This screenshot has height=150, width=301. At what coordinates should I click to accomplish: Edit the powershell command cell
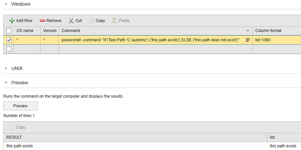click(x=150, y=40)
